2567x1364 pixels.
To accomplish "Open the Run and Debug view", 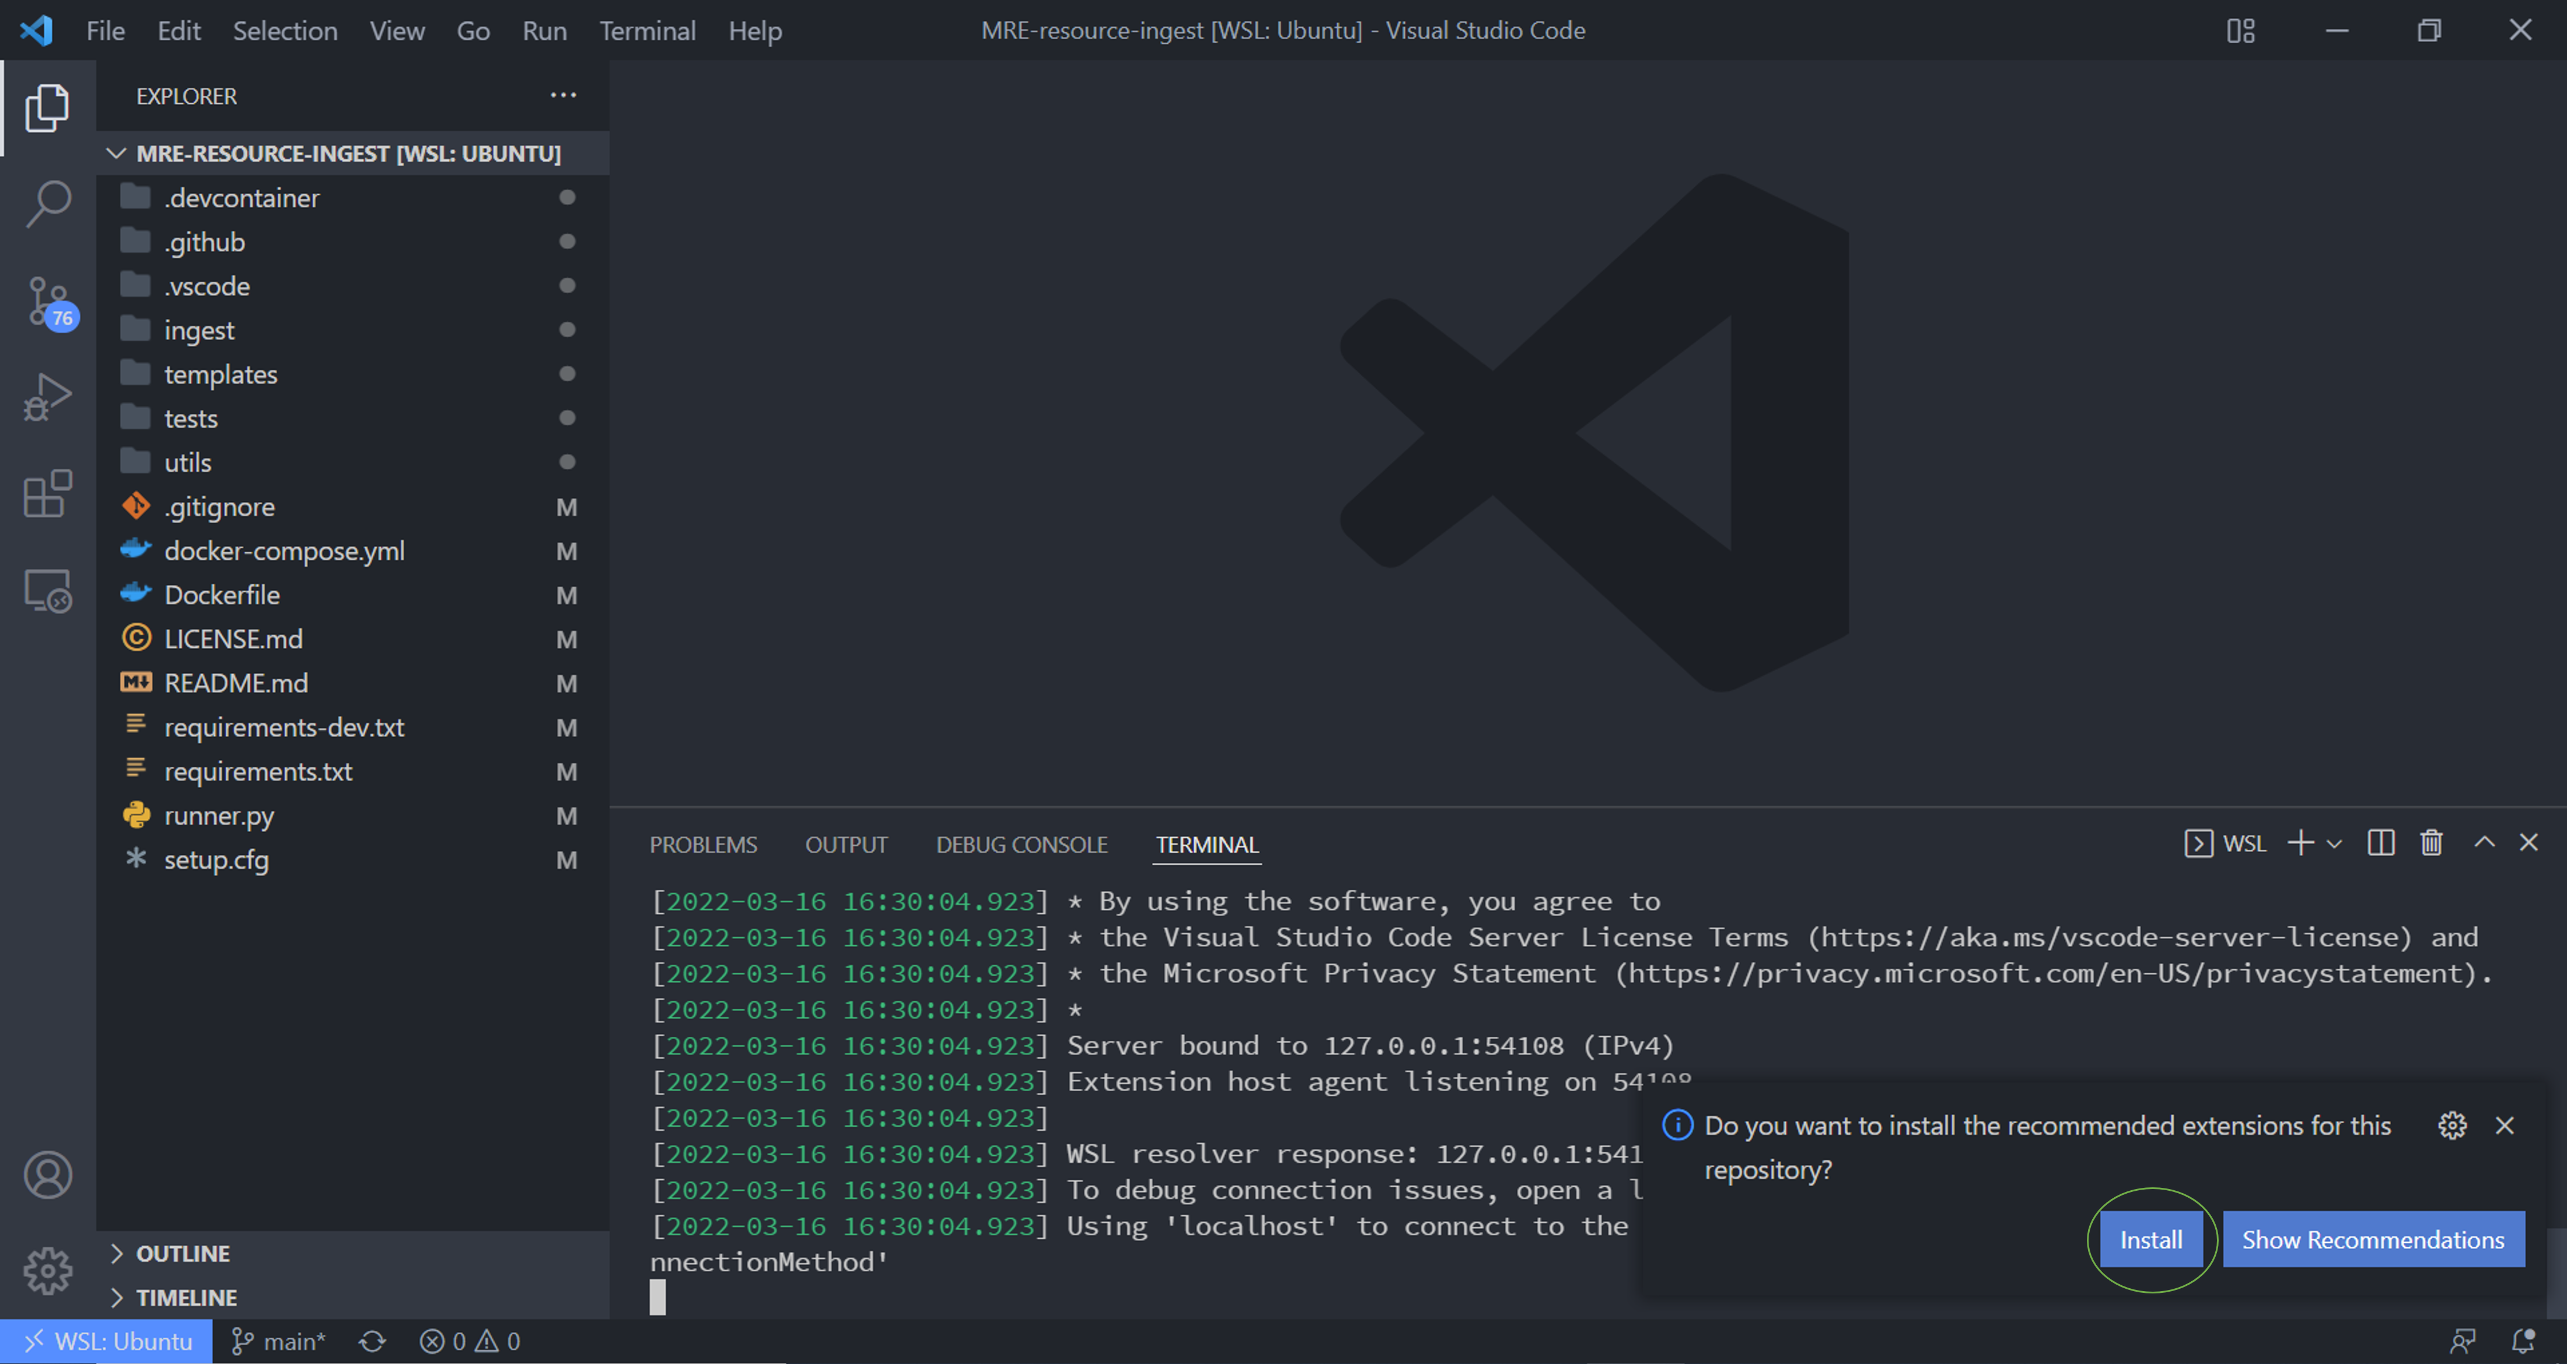I will [47, 397].
